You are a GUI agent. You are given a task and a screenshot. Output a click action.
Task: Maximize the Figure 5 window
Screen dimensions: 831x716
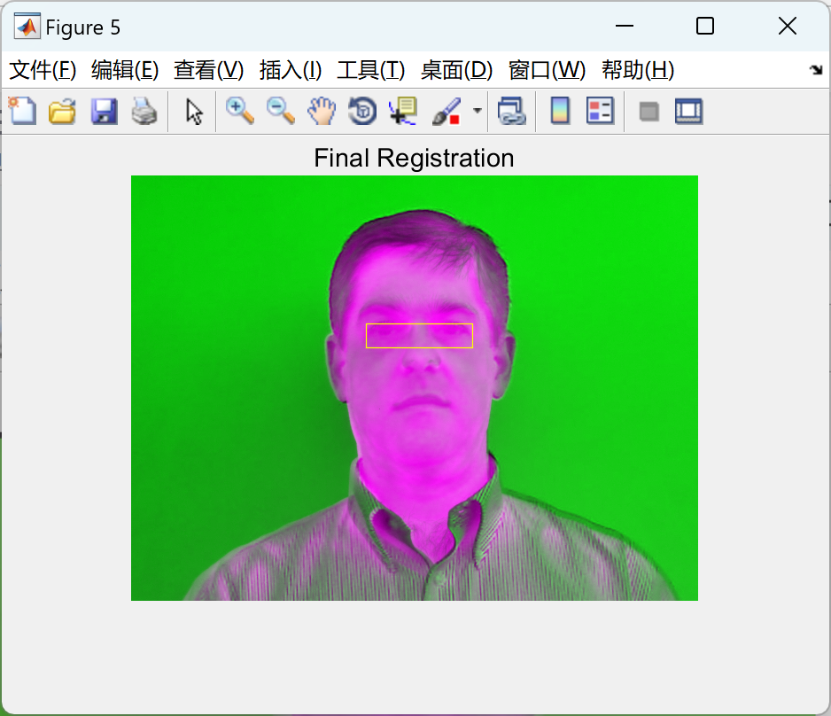point(705,26)
